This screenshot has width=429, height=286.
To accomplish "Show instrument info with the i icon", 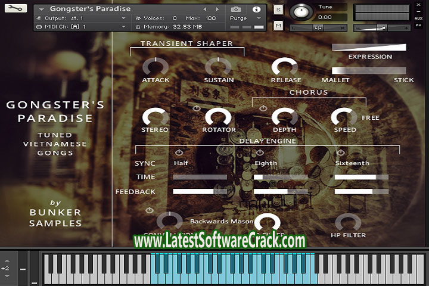I will click(256, 10).
